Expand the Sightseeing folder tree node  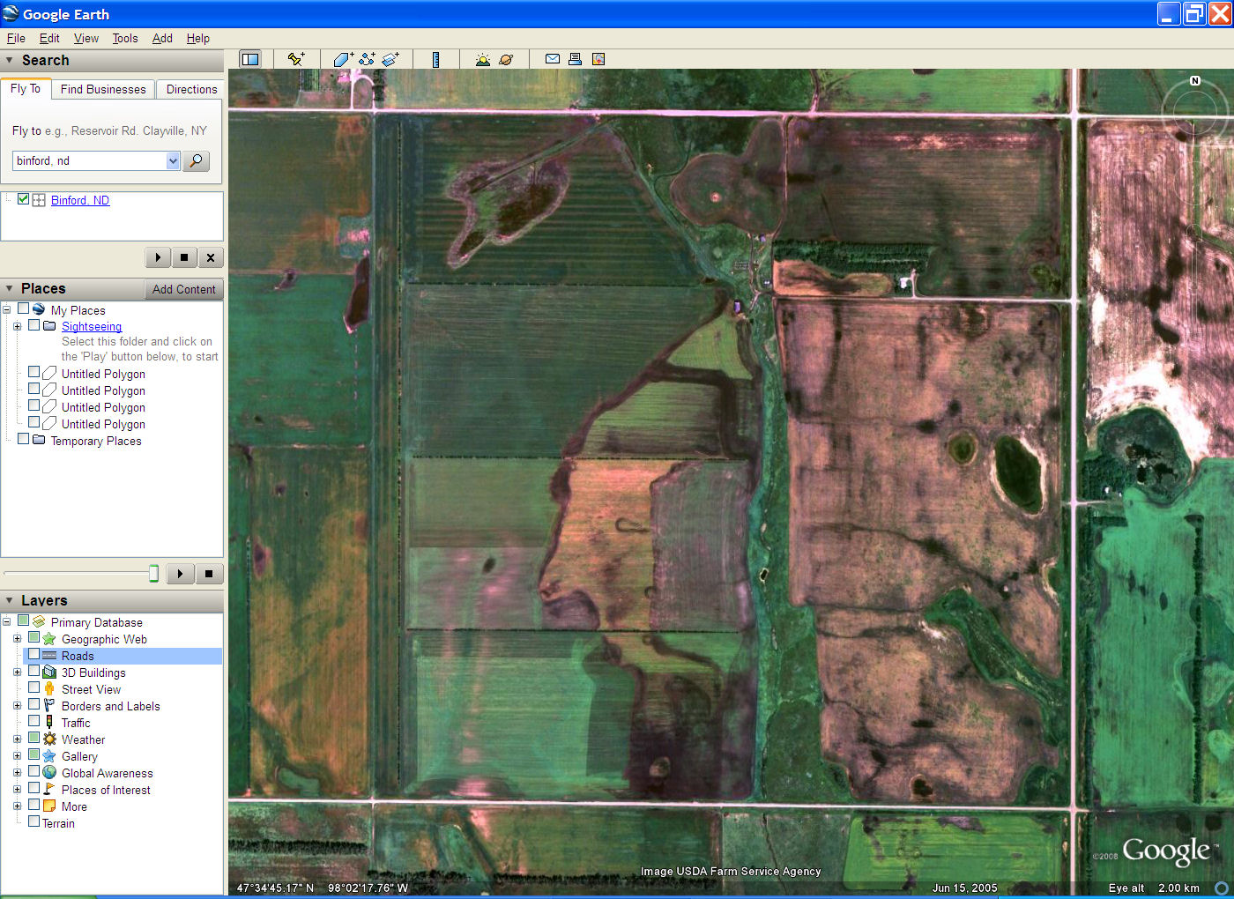pyautogui.click(x=17, y=326)
